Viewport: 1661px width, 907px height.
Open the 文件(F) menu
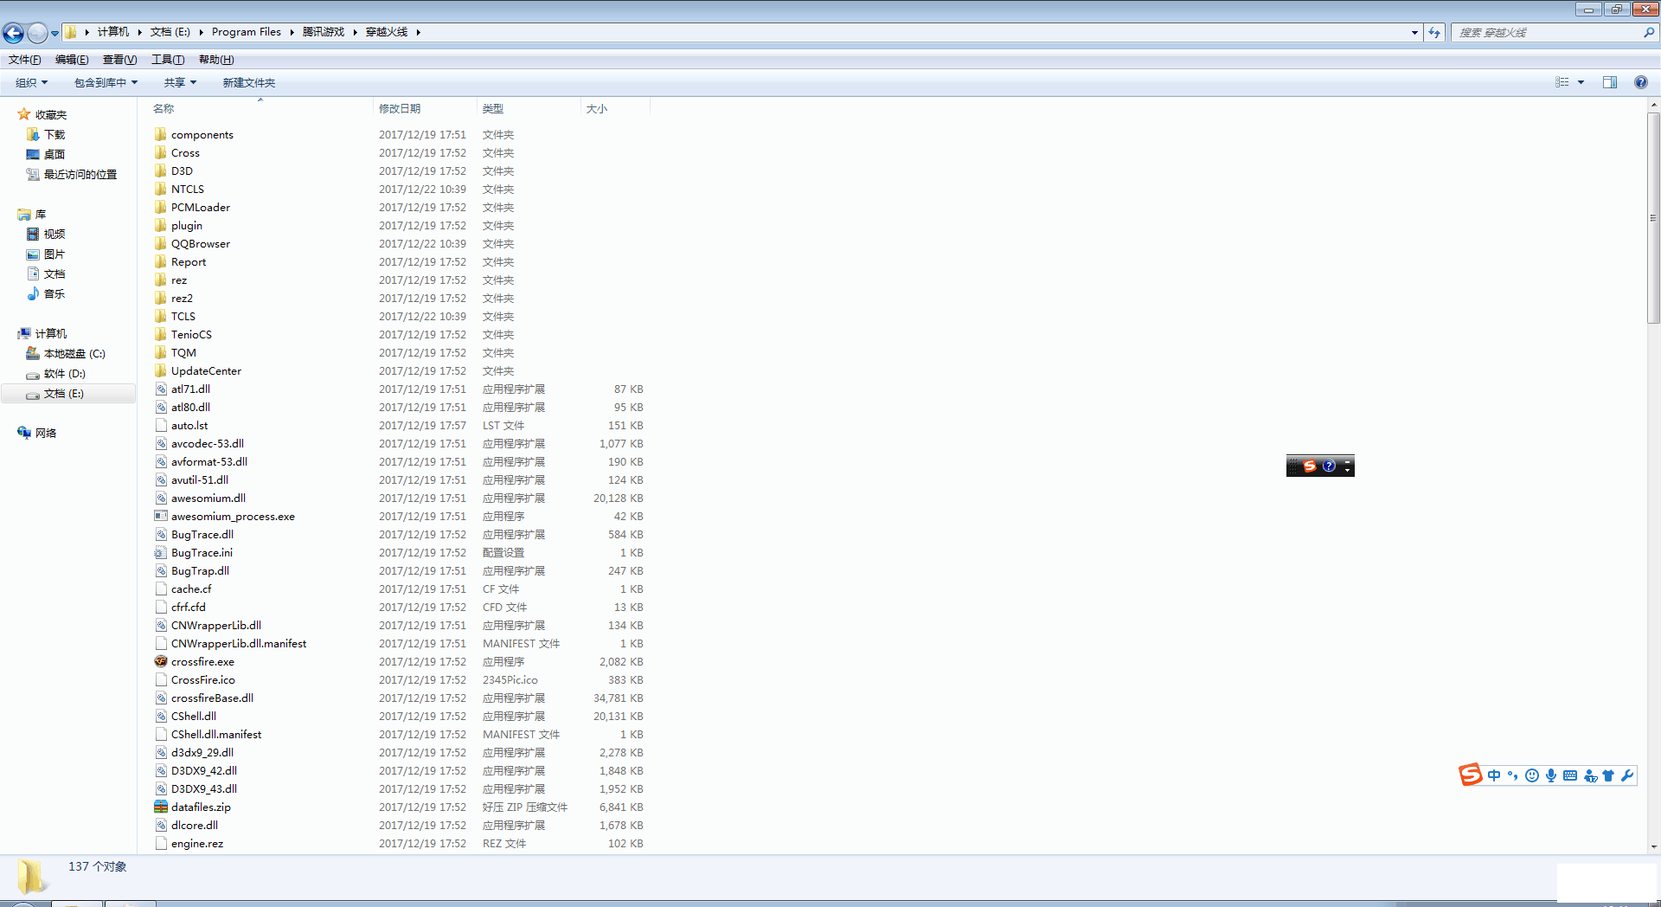24,60
